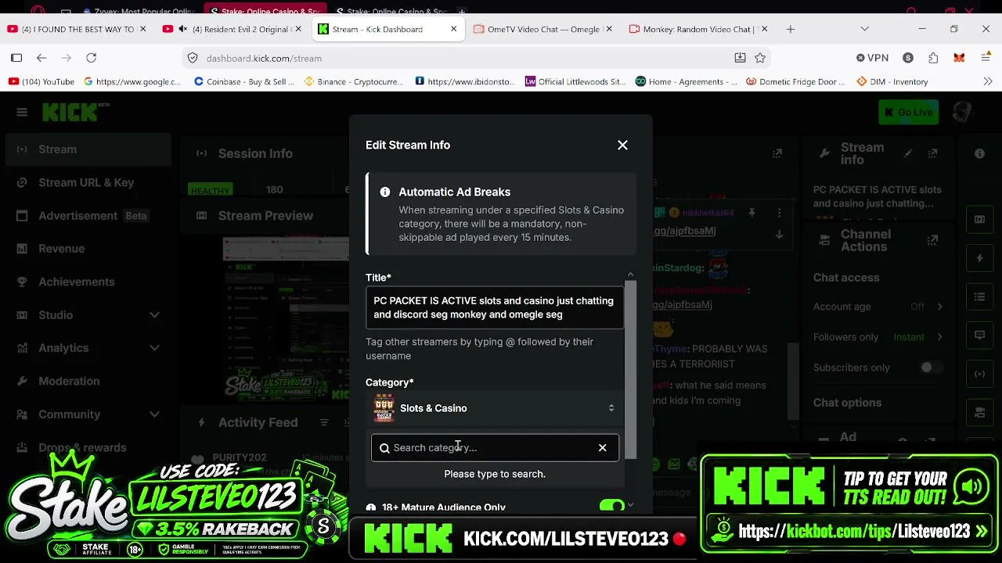Click the pin icon on pinned message

point(751,213)
